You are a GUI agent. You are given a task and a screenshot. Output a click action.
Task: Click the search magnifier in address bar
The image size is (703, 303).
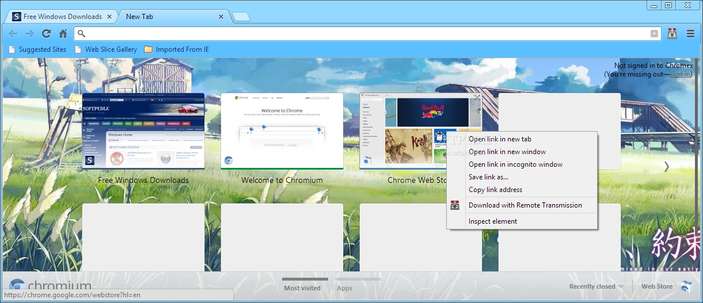click(x=81, y=33)
